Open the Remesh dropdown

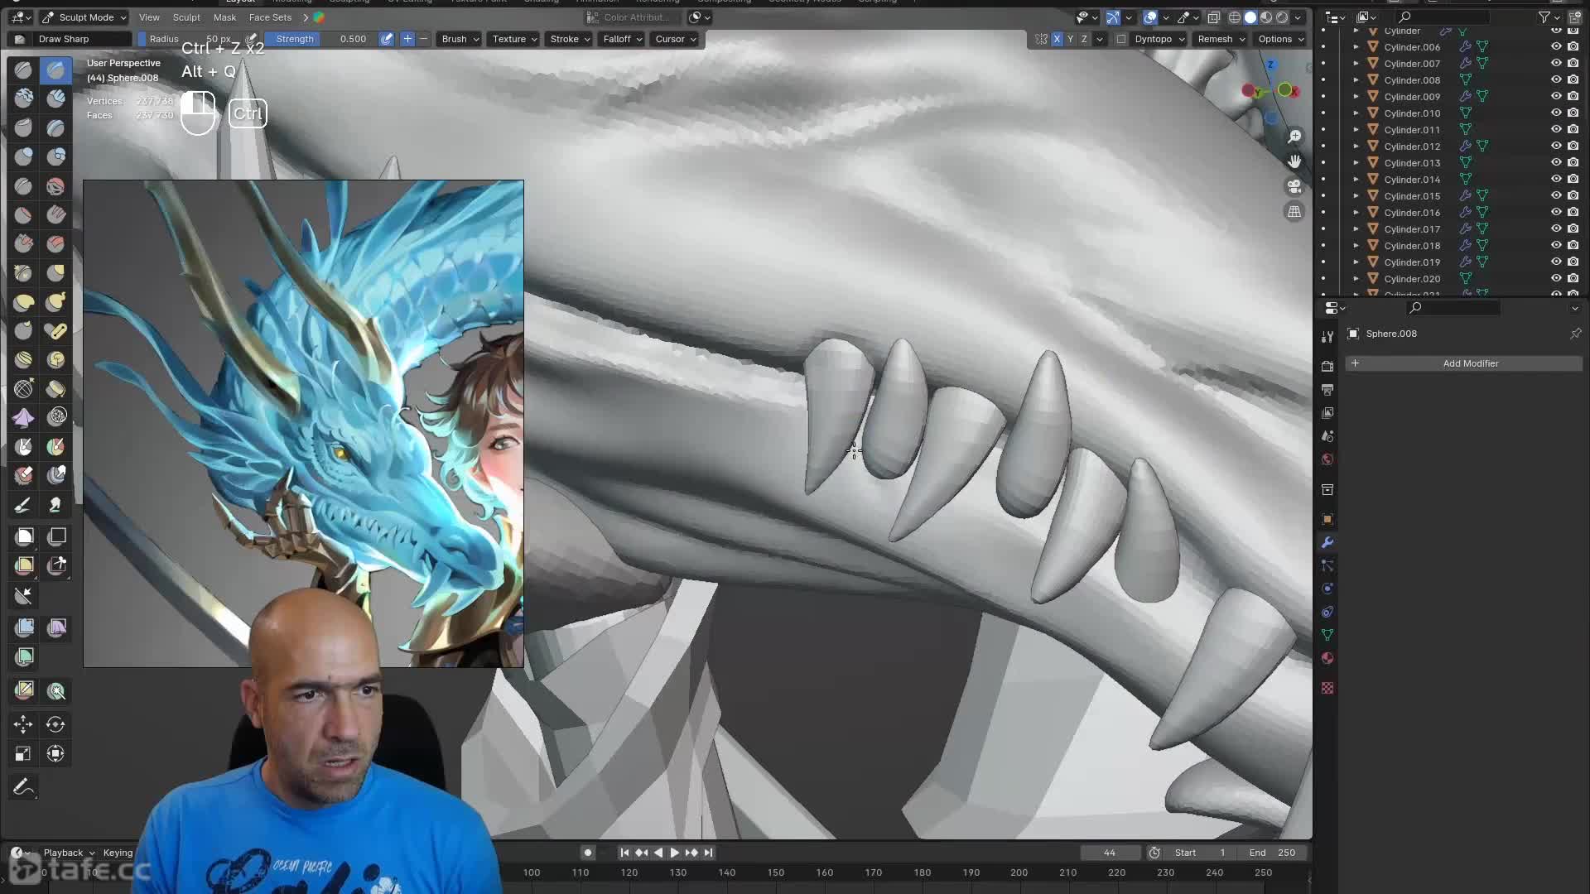[x=1221, y=39]
